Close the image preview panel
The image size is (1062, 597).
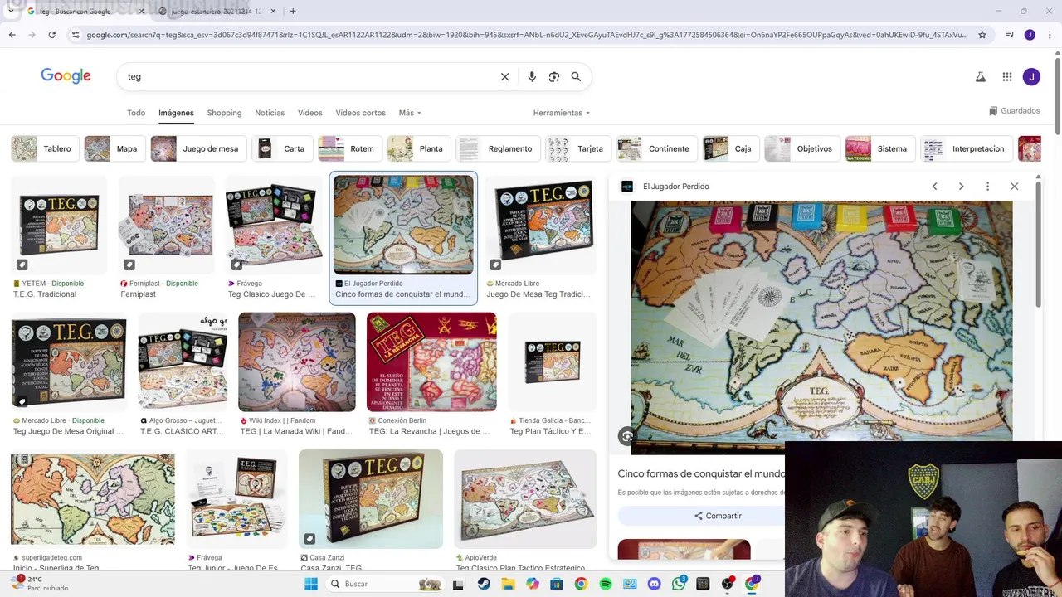click(x=1014, y=187)
